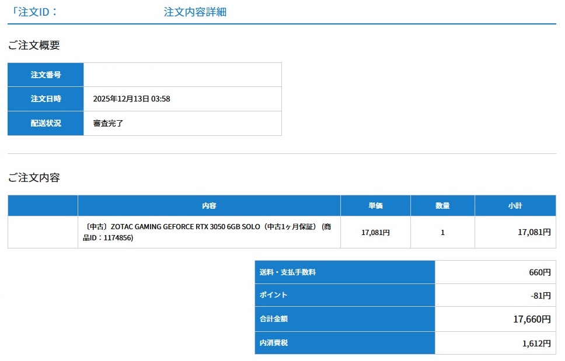Click the 数量 column header
This screenshot has height=361, width=565.
point(442,206)
